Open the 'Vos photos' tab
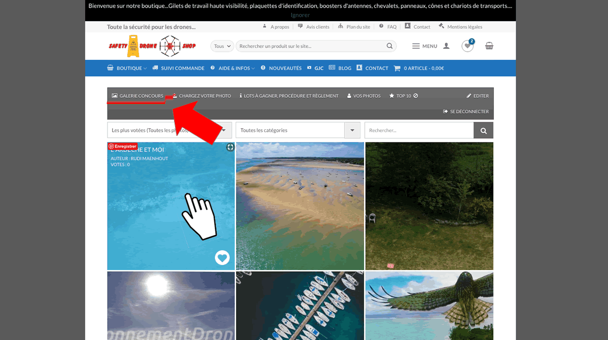The width and height of the screenshot is (608, 340). pyautogui.click(x=364, y=96)
